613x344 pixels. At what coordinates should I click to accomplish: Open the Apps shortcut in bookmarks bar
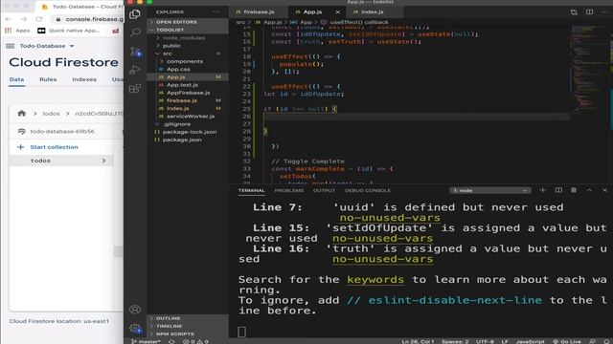point(17,31)
